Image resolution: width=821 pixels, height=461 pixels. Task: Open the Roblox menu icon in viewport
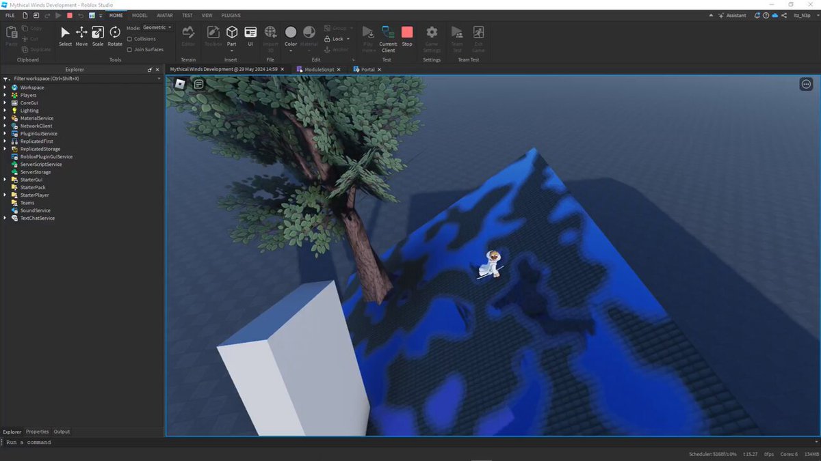click(181, 84)
